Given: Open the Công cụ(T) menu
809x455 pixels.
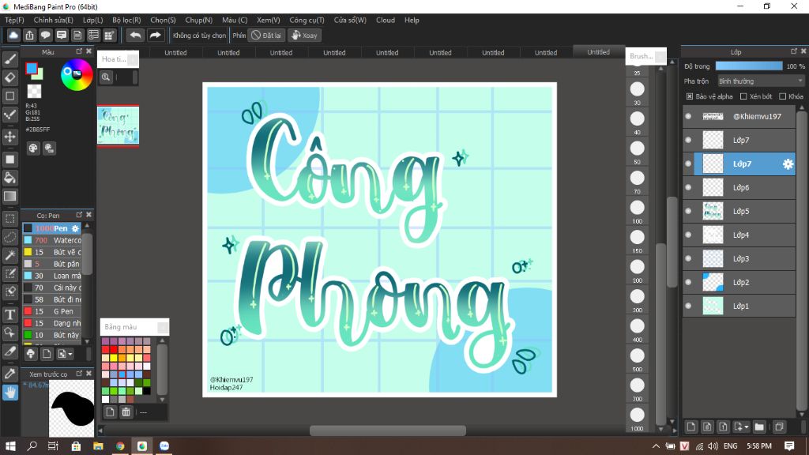Looking at the screenshot, I should coord(307,20).
